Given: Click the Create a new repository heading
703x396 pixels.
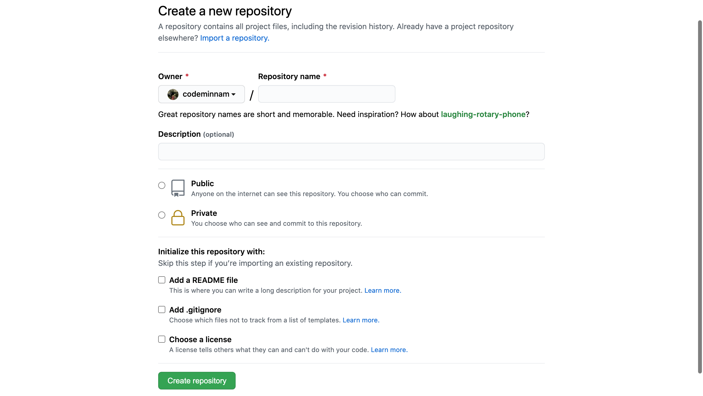Looking at the screenshot, I should 225,11.
